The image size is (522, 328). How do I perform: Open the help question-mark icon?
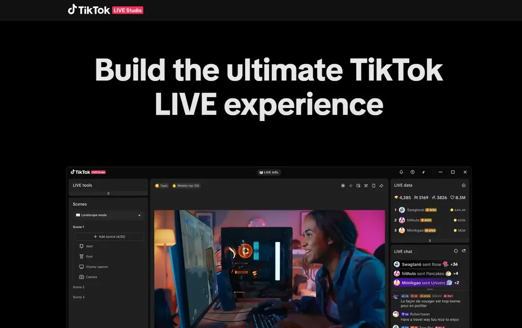412,172
